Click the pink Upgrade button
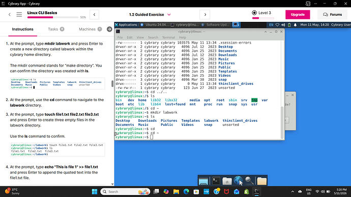This screenshot has height=197, width=351. tap(298, 15)
